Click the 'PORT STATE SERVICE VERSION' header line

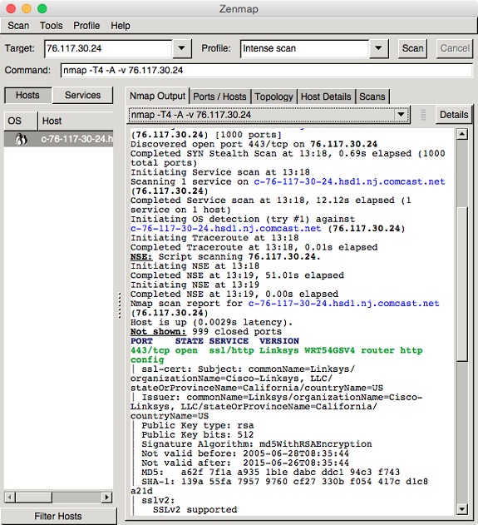point(214,341)
